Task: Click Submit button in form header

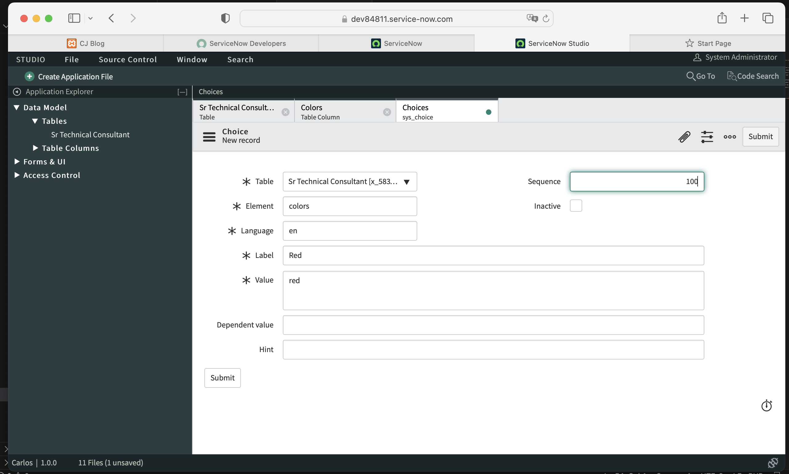Action: (760, 137)
